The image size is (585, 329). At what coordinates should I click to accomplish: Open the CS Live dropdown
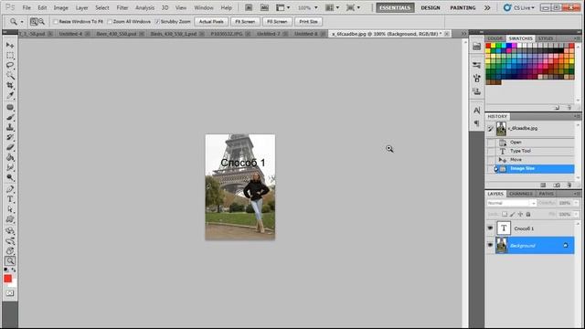click(518, 7)
